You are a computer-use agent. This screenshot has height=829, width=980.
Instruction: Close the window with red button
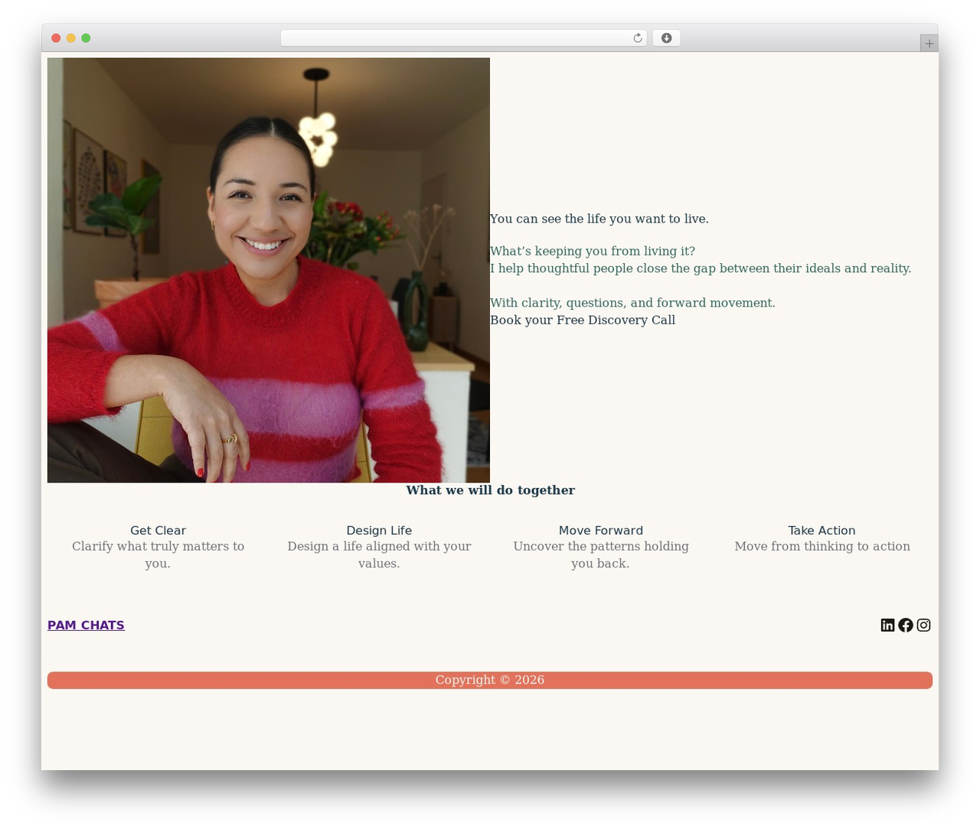pos(56,38)
